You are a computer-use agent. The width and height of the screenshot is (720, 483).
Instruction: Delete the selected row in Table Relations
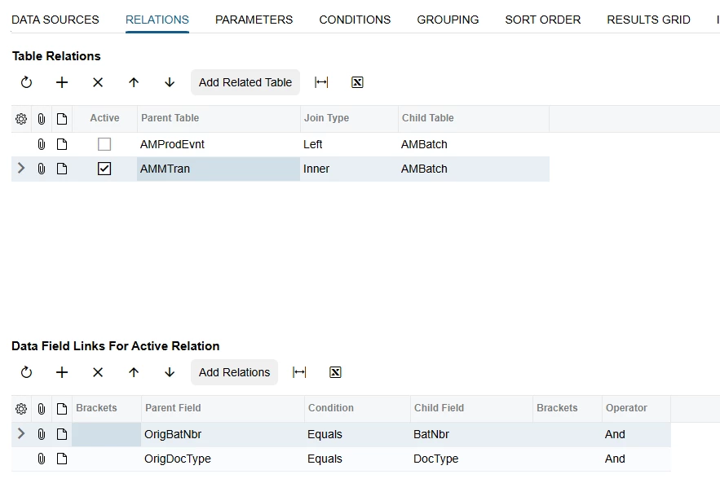click(x=98, y=82)
